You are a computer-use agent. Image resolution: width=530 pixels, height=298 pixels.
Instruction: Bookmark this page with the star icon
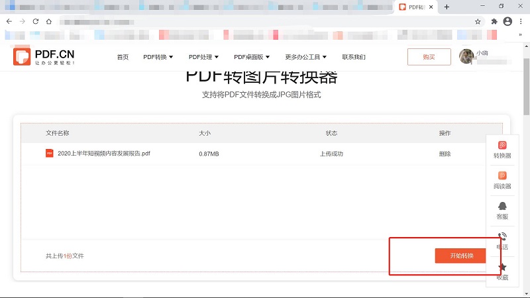tap(478, 22)
